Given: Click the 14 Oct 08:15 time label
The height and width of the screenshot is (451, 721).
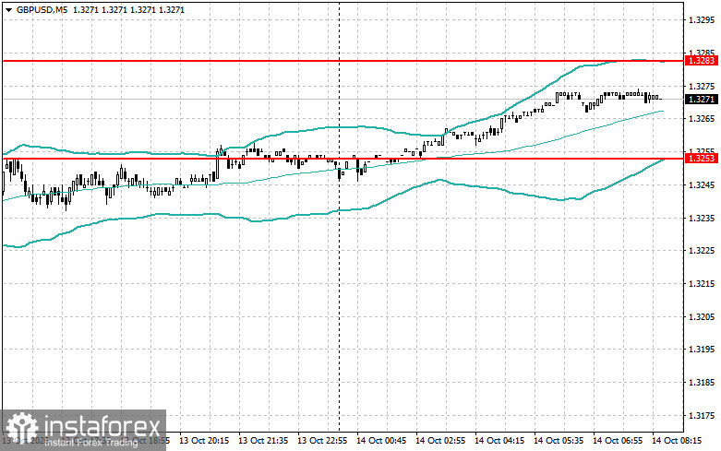Looking at the screenshot, I should coord(677,440).
